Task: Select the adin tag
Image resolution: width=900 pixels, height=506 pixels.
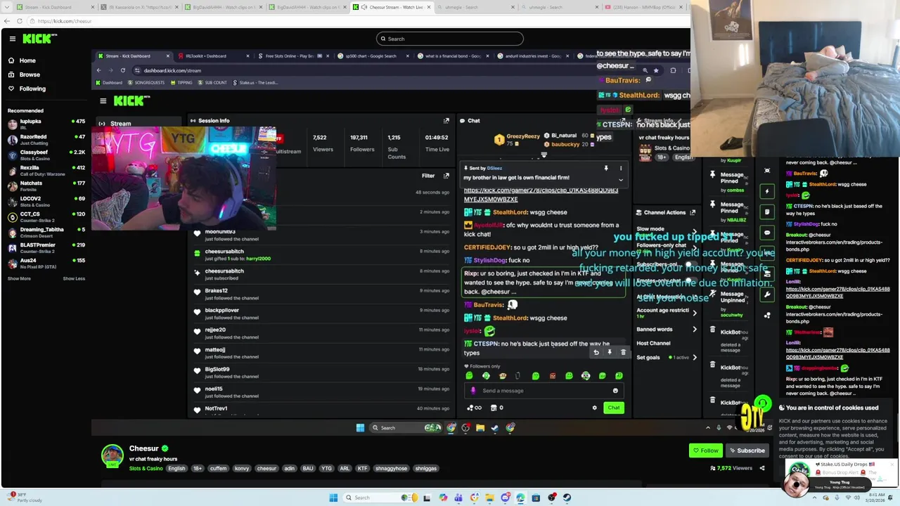Action: point(289,468)
